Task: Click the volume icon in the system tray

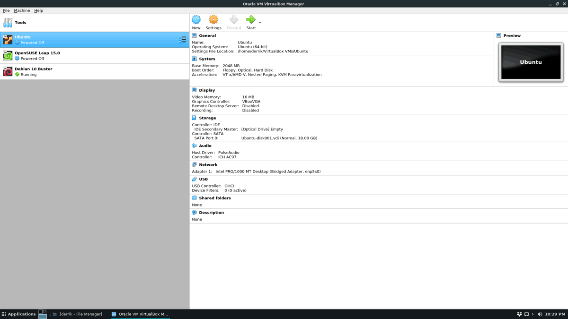Action: click(x=540, y=314)
